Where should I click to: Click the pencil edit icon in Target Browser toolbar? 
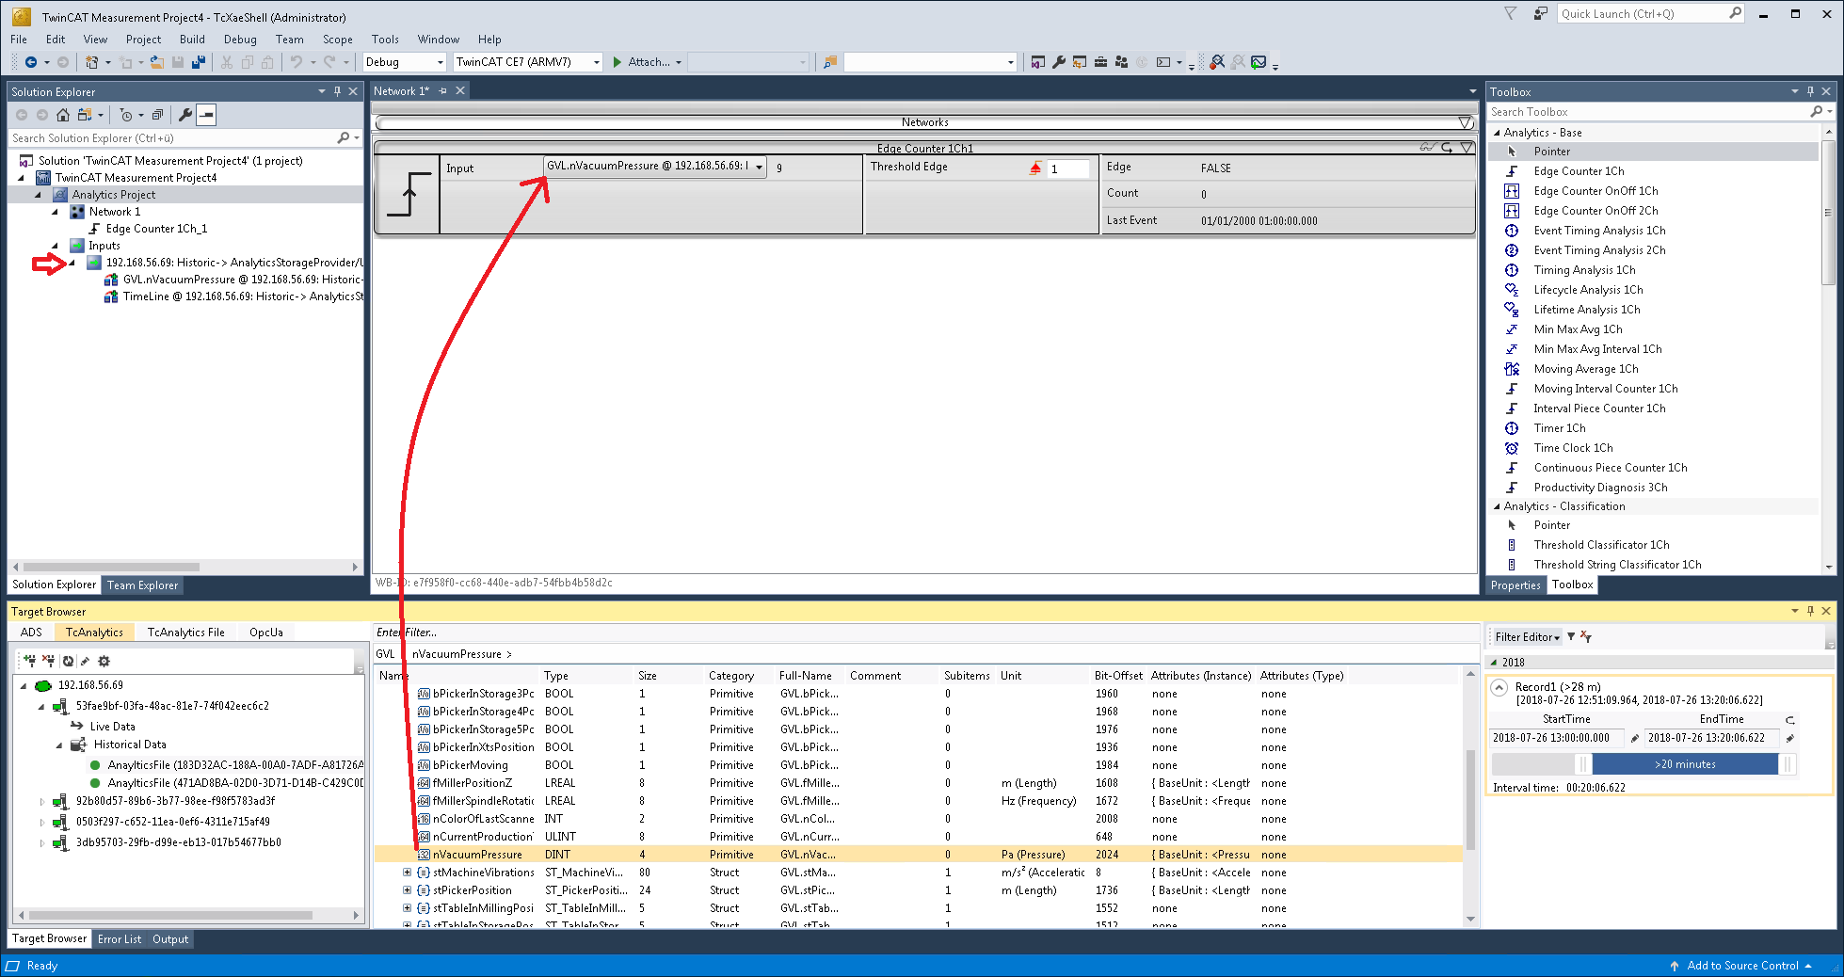point(86,661)
